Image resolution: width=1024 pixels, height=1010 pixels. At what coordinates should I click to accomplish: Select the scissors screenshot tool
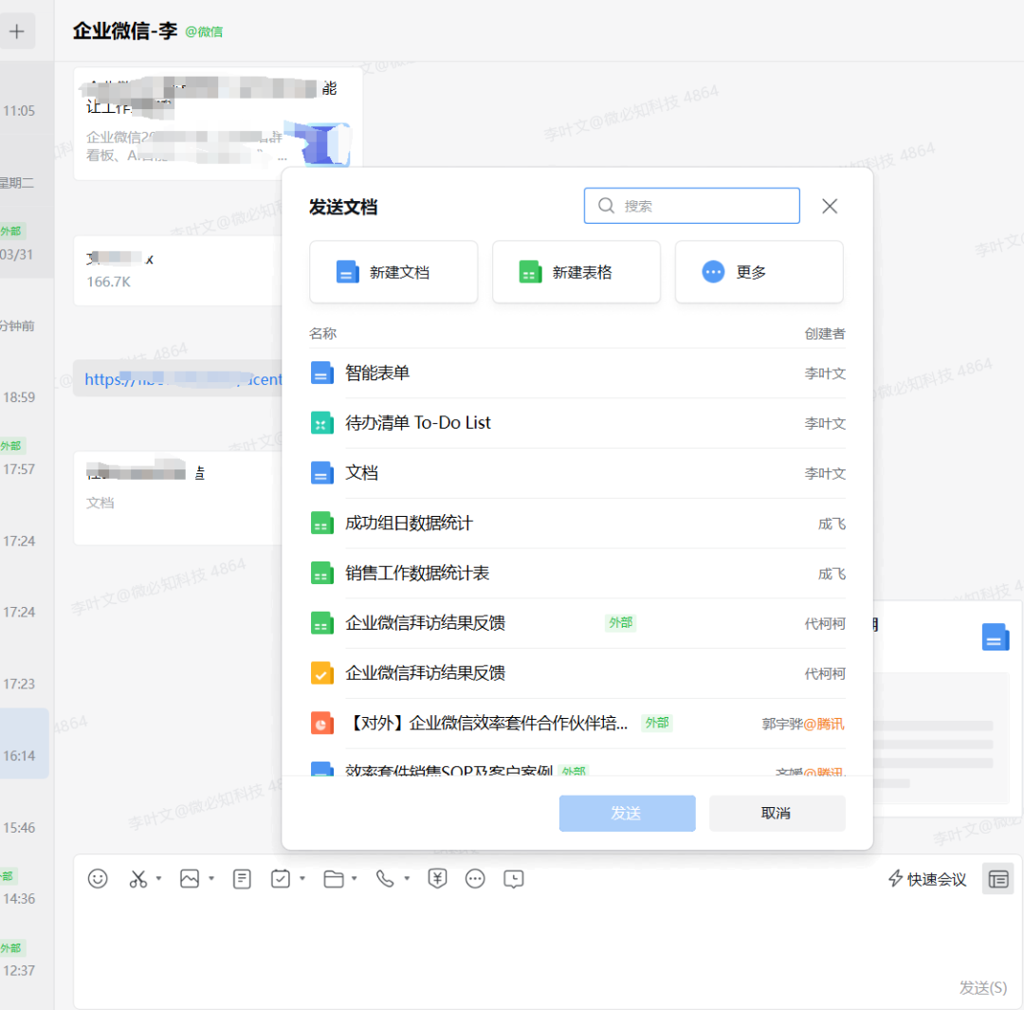(137, 879)
